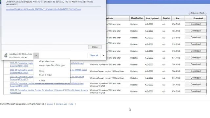Screen dimensions: 210x118
Task: Expand the chevron menu next to windows10.0-kb5....msu
Action: coord(36,55)
